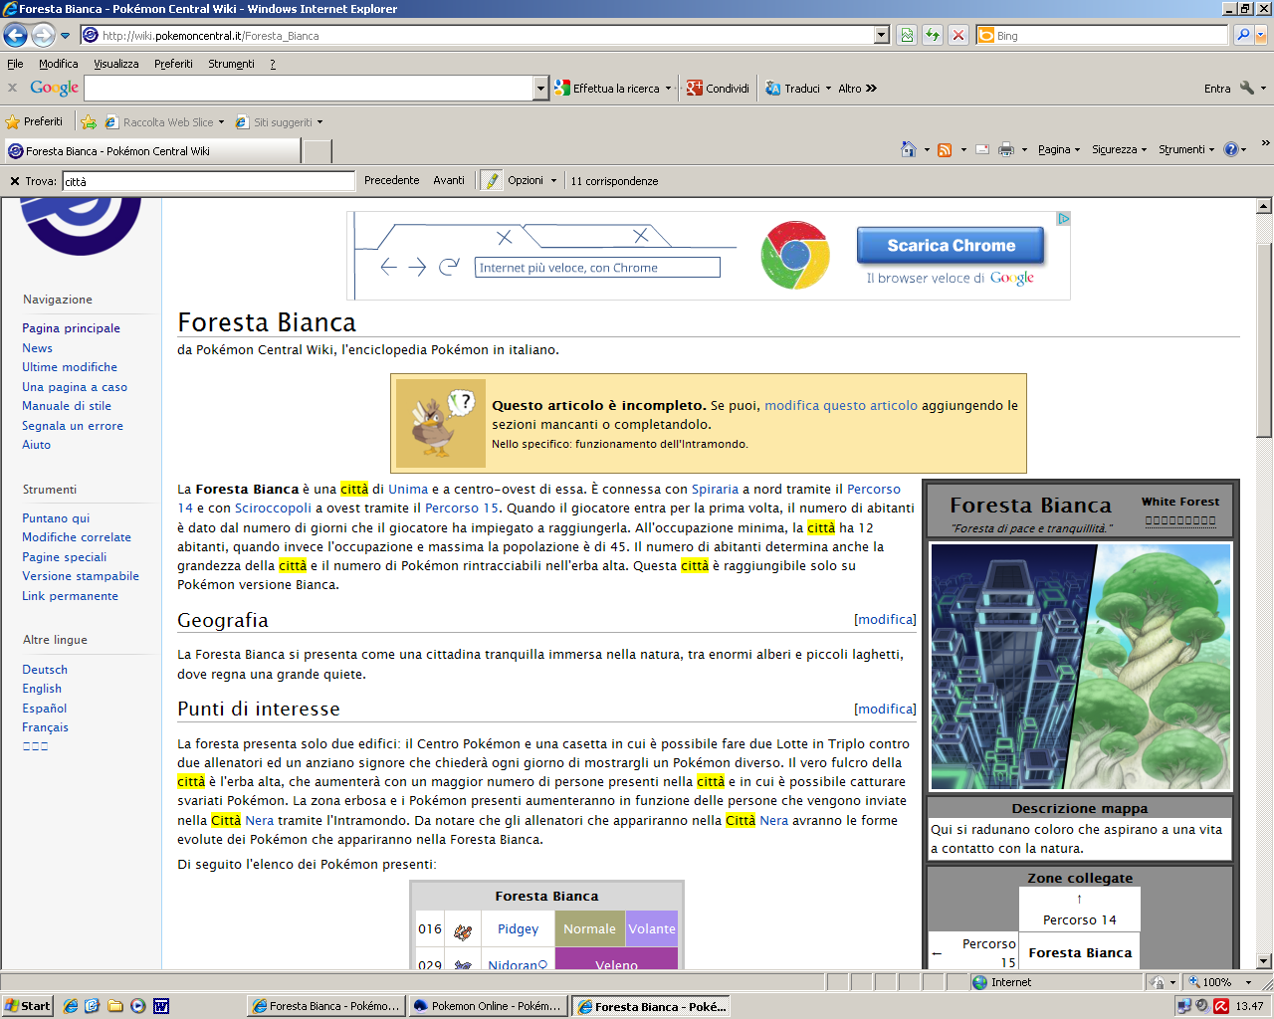The width and height of the screenshot is (1274, 1019).
Task: Open the Pagina principale sidebar link
Action: (x=72, y=328)
